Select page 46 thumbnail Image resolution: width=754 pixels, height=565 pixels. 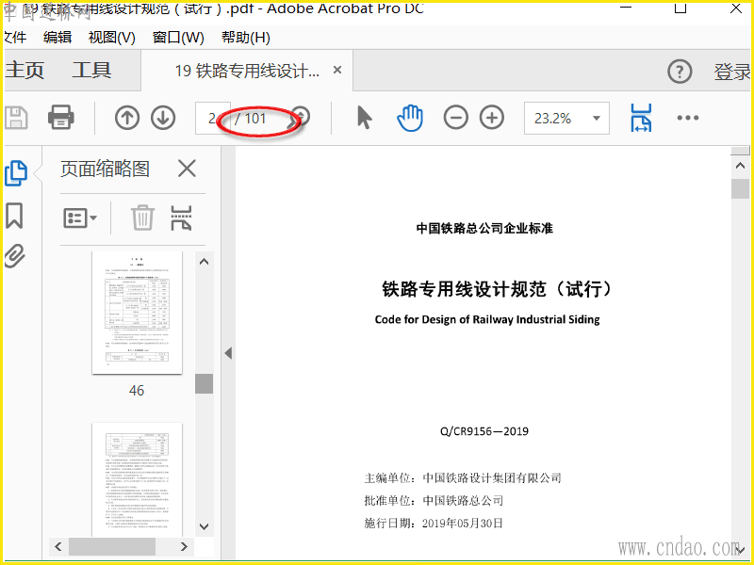pyautogui.click(x=137, y=313)
